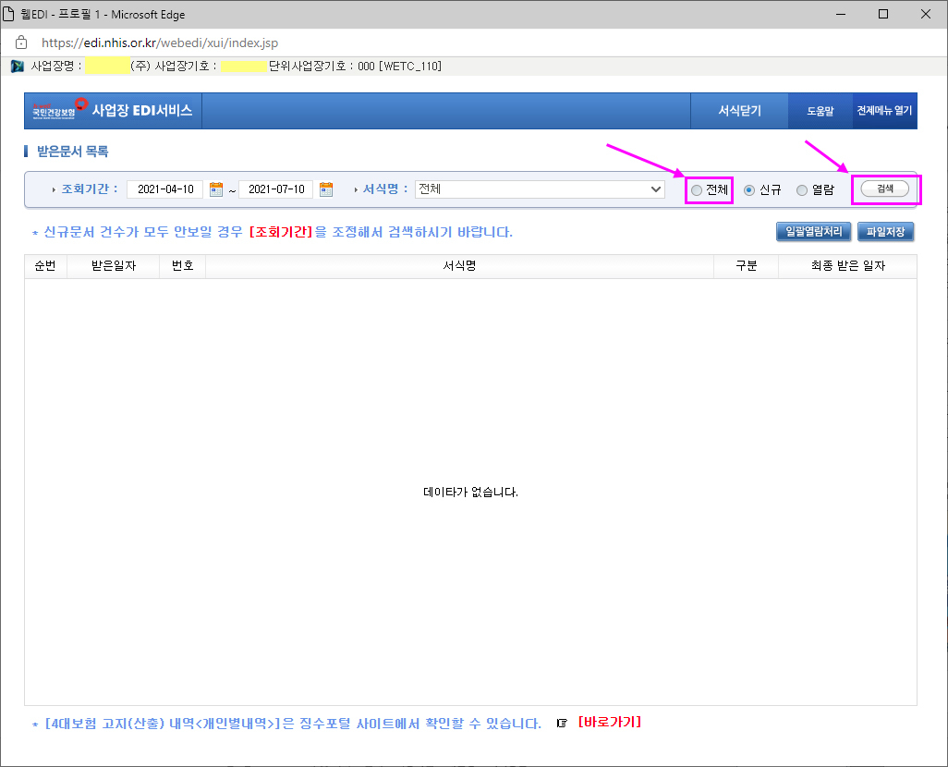Click the 국민건강보험 logo in header
This screenshot has height=767, width=948.
[60, 109]
